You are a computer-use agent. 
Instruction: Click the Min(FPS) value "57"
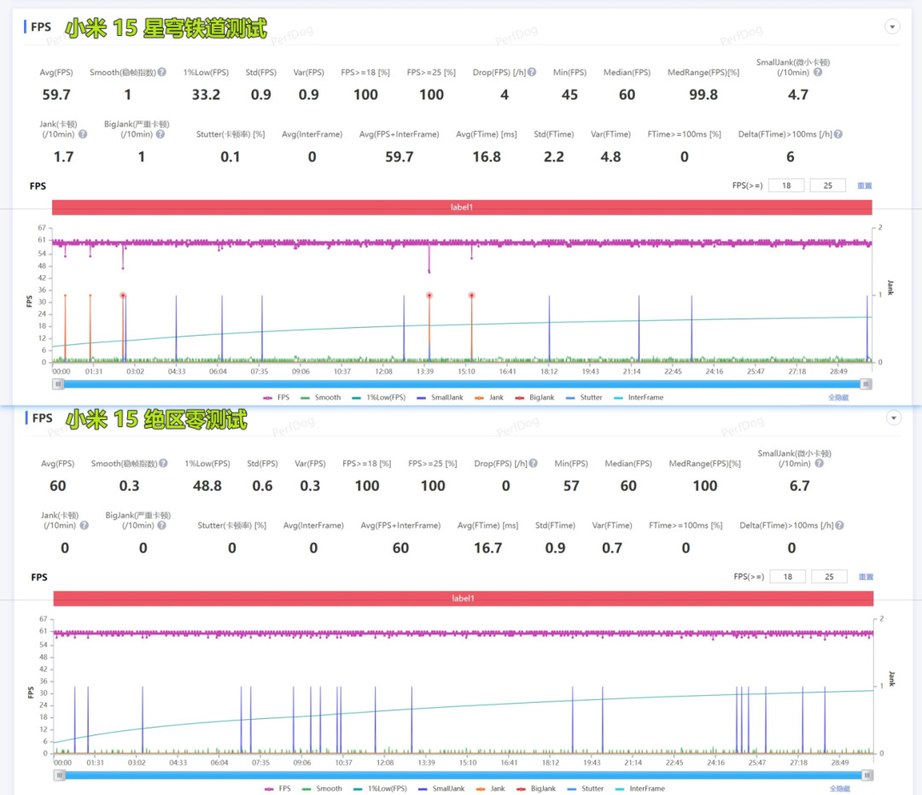pos(571,486)
